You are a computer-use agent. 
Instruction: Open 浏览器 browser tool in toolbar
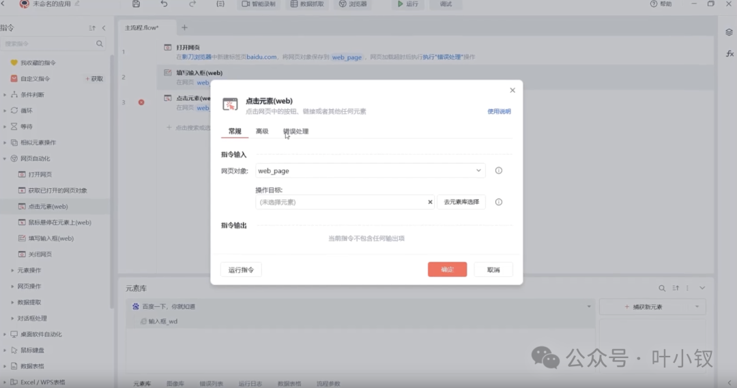(x=353, y=4)
